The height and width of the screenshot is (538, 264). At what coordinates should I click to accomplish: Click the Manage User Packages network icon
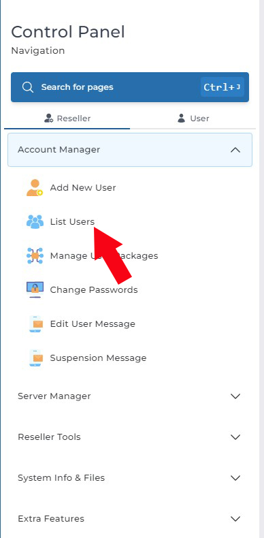[x=35, y=255]
